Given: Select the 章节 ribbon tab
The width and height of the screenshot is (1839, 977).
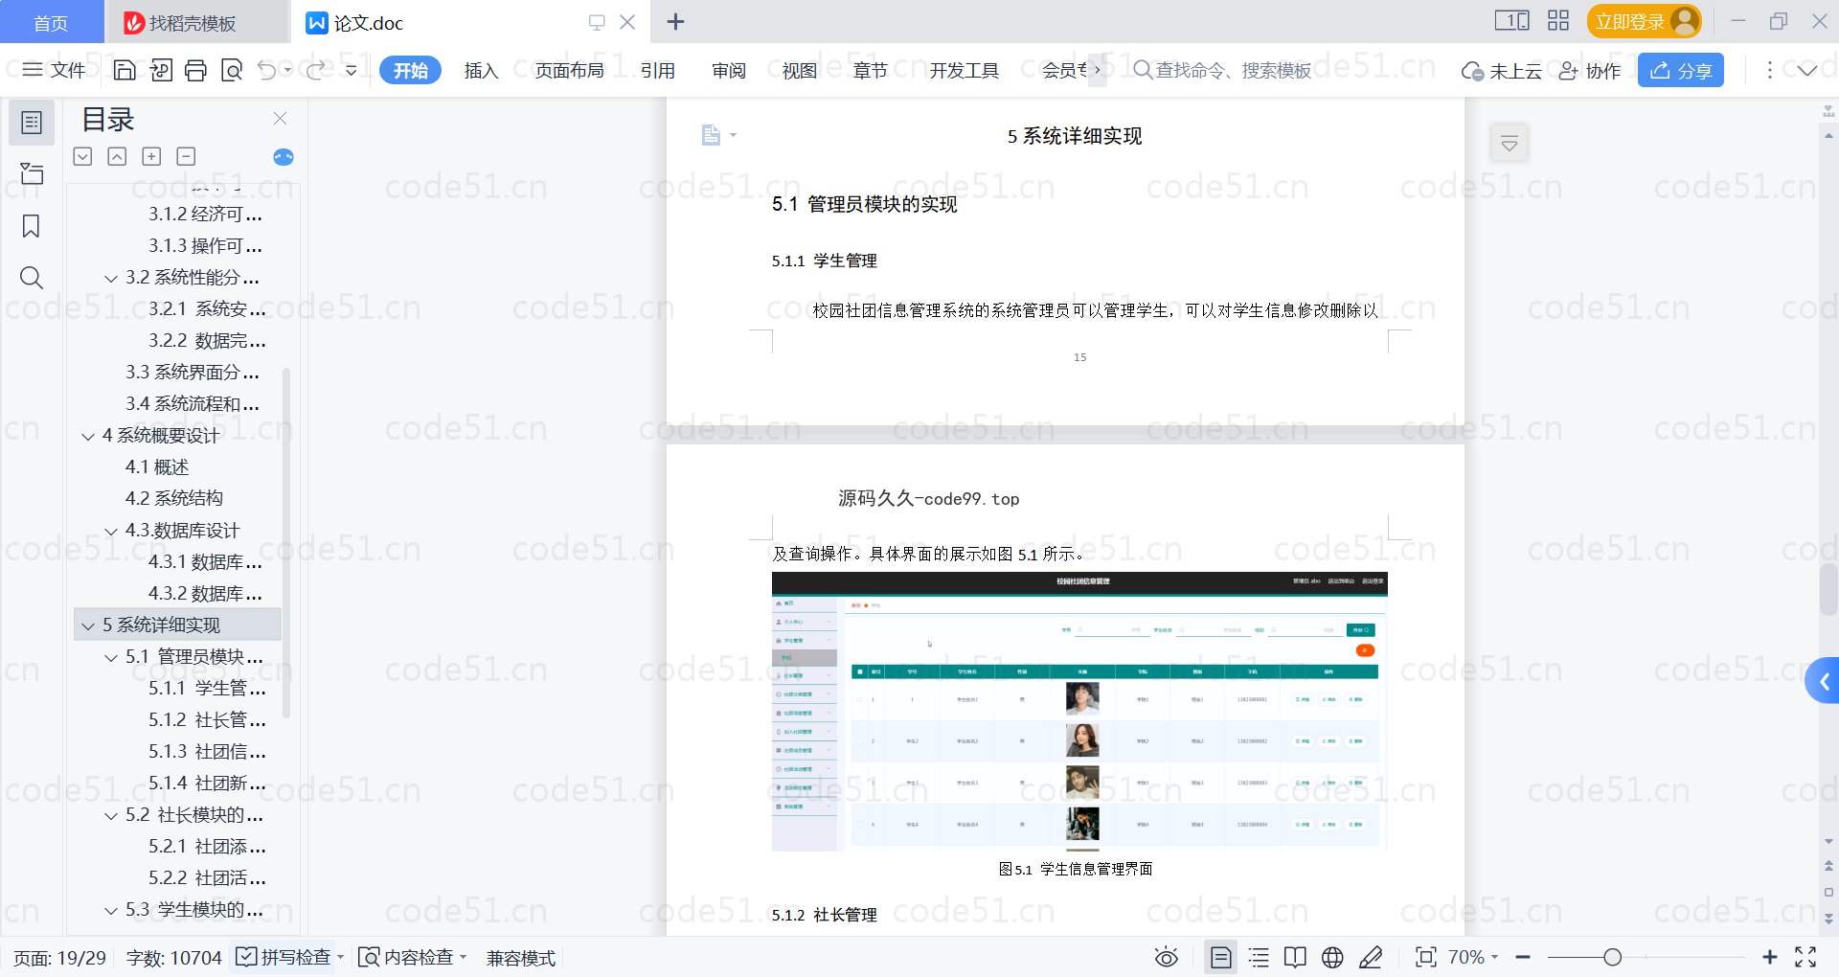Looking at the screenshot, I should (870, 70).
